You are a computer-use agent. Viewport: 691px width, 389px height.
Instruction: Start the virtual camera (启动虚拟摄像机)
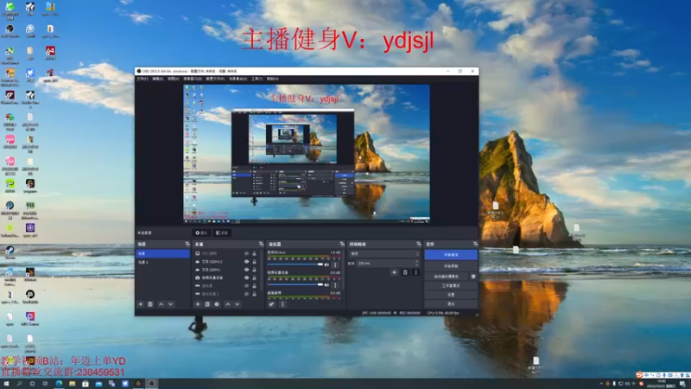(447, 277)
